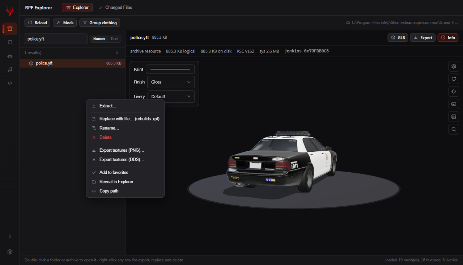Open the Finish dropdown showing Gloss
Viewport: 463px width, 265px height.
(x=171, y=82)
